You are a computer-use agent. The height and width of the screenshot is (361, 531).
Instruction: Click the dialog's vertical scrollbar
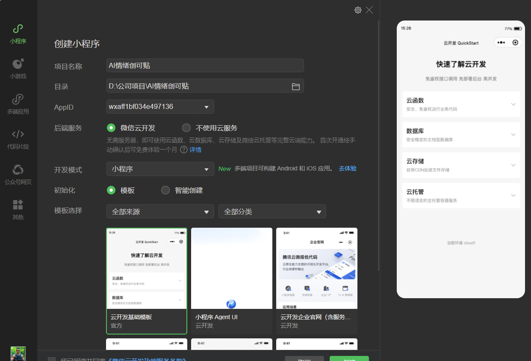[x=378, y=145]
